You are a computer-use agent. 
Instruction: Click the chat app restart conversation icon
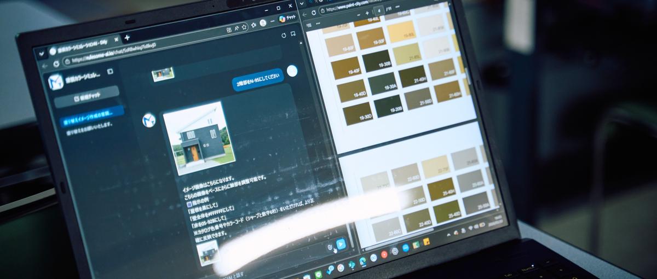(x=284, y=35)
